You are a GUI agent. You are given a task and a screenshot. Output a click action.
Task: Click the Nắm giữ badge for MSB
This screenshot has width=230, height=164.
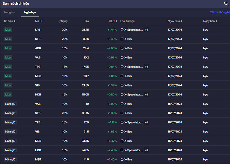(10, 159)
